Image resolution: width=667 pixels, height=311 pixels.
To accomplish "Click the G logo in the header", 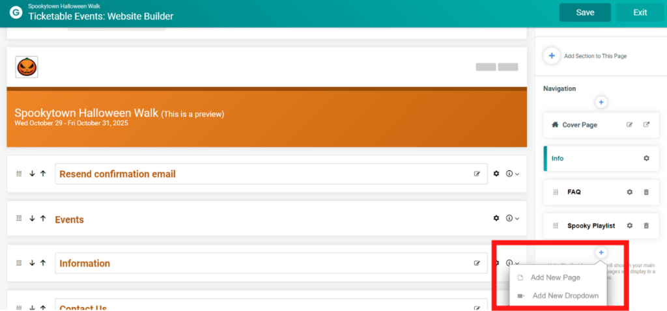I will click(x=16, y=13).
